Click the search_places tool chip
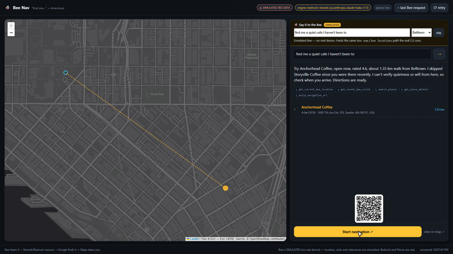 pos(386,90)
